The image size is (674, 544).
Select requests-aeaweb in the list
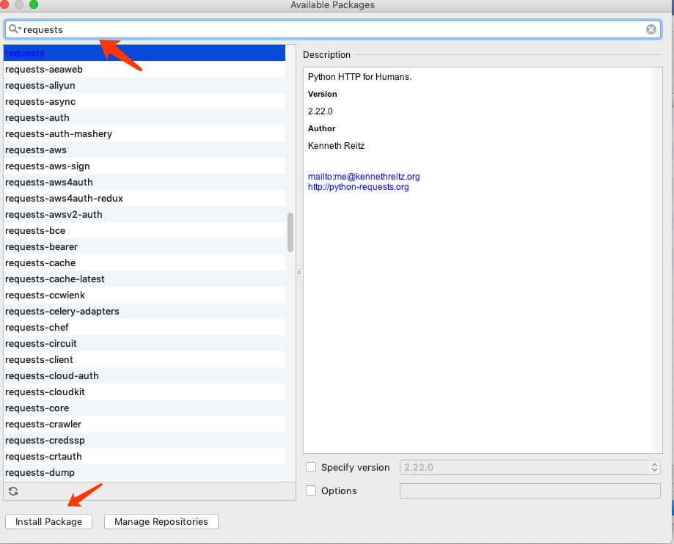[144, 69]
